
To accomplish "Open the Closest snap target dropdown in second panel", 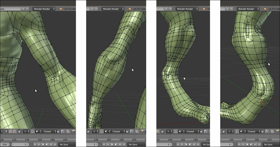I will click(x=118, y=131).
